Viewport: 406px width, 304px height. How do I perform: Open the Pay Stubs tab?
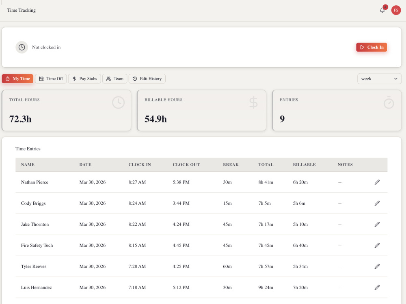pos(85,79)
